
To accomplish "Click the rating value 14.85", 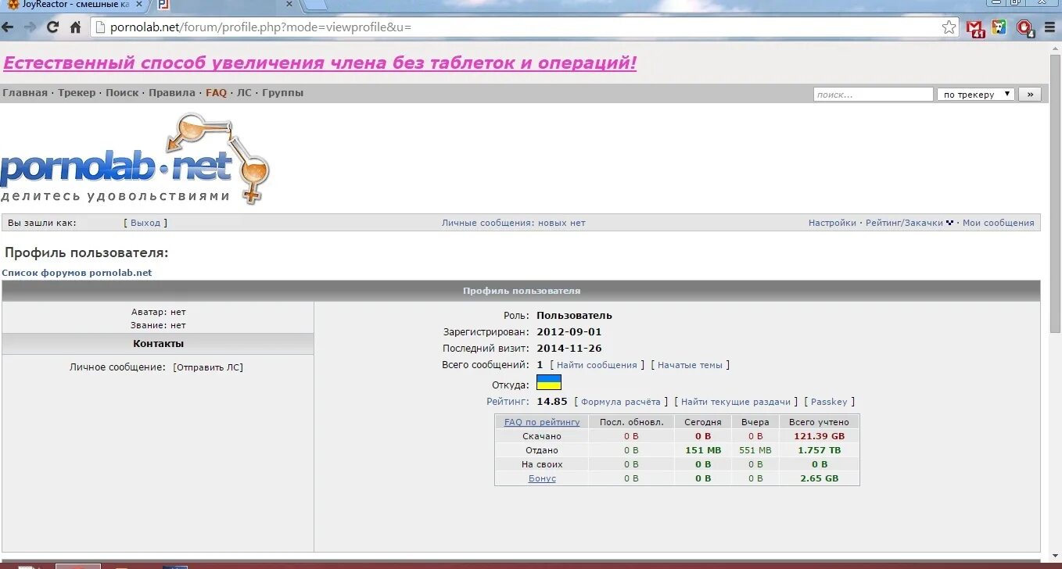I will 552,401.
